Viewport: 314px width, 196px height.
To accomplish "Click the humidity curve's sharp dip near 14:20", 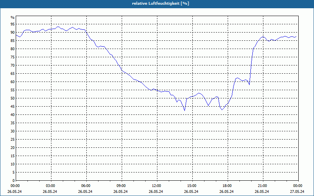I will pyautogui.click(x=184, y=110).
